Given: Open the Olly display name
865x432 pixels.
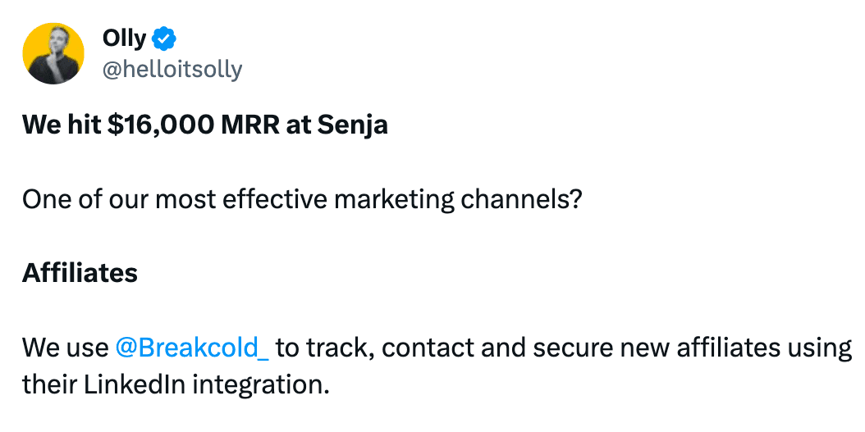Looking at the screenshot, I should [124, 39].
